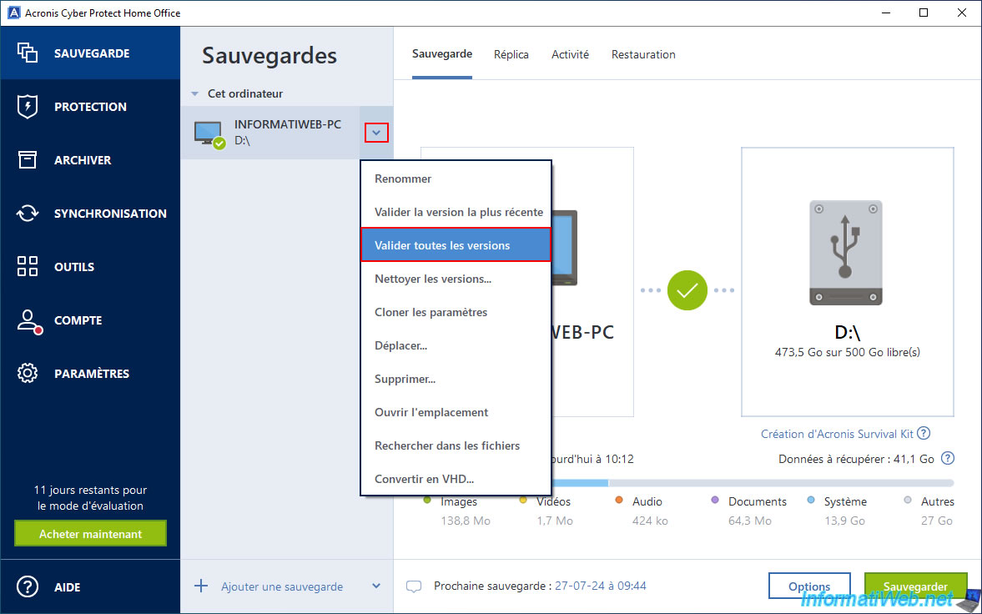The width and height of the screenshot is (982, 614).
Task: Open the Archiver box icon
Action: coord(28,160)
